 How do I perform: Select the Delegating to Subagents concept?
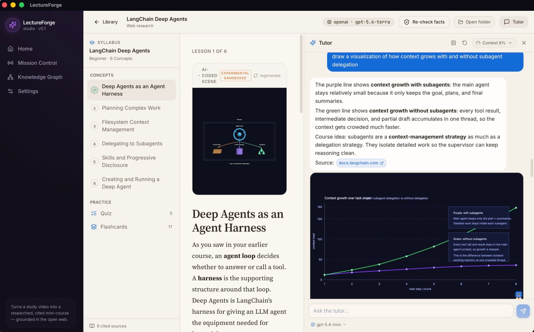[x=131, y=143]
